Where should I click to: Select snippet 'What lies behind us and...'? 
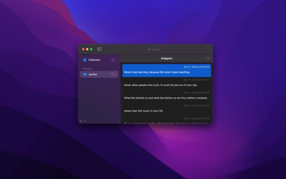coord(167,96)
